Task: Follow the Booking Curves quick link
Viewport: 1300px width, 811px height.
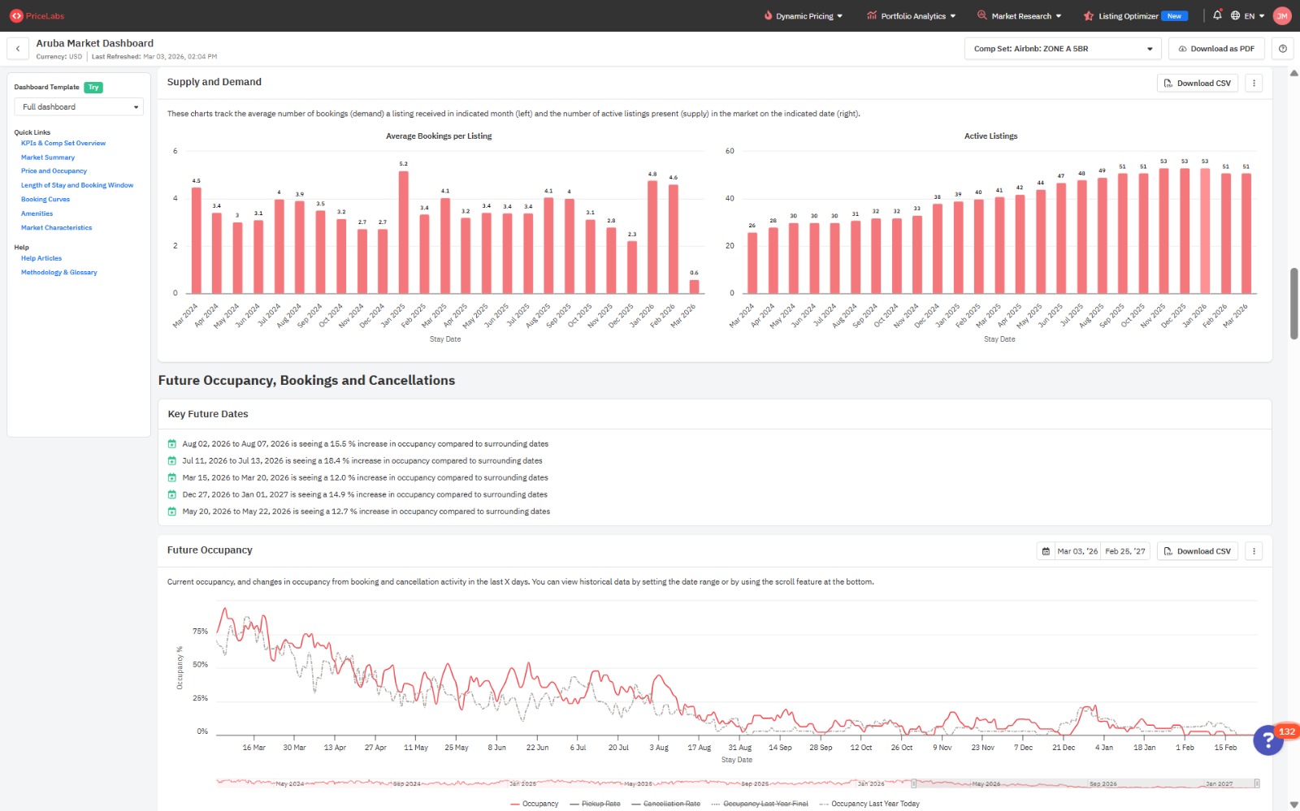Action: [45, 200]
